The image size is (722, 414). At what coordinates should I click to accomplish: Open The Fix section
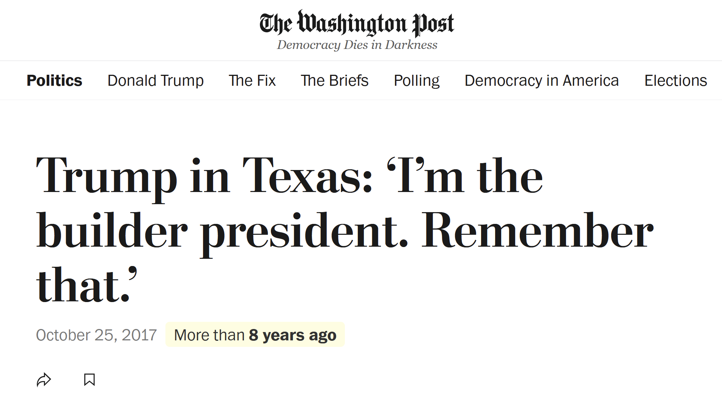click(x=252, y=80)
